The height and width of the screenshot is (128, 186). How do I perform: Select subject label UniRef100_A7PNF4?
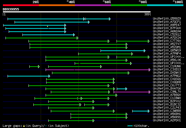coord(167,54)
